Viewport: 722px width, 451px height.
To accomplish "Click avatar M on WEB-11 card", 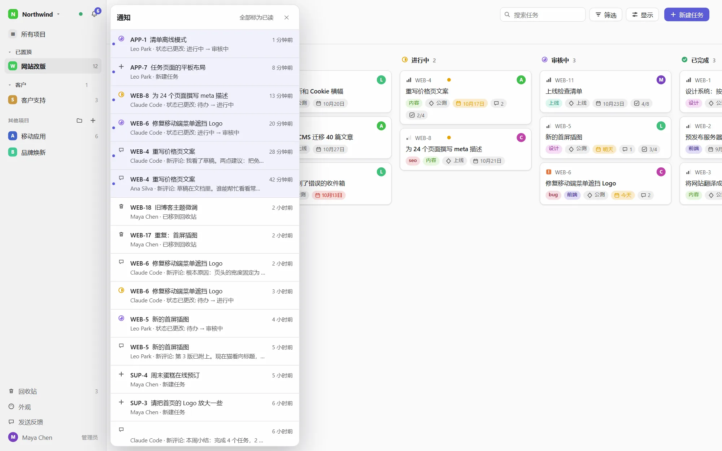I will 661,80.
